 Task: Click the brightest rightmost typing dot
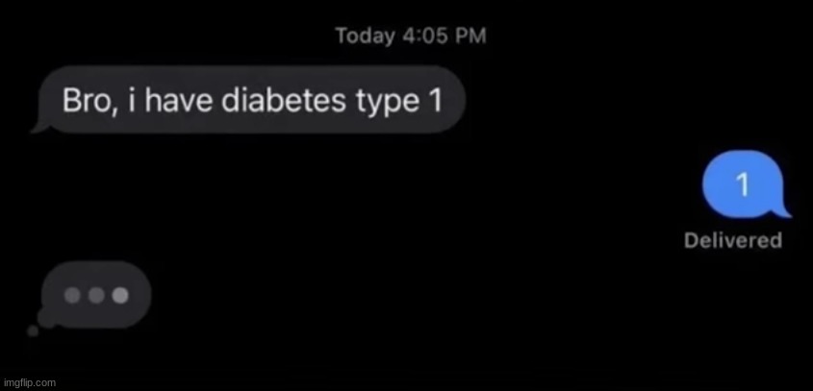[x=119, y=295]
